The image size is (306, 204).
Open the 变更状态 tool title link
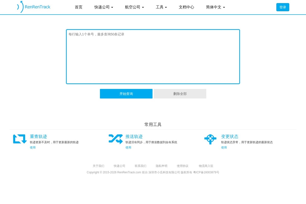point(230,136)
